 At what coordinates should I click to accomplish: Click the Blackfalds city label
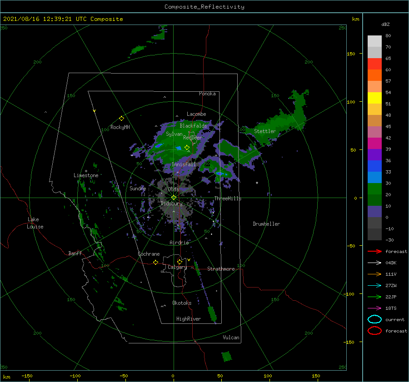point(193,126)
